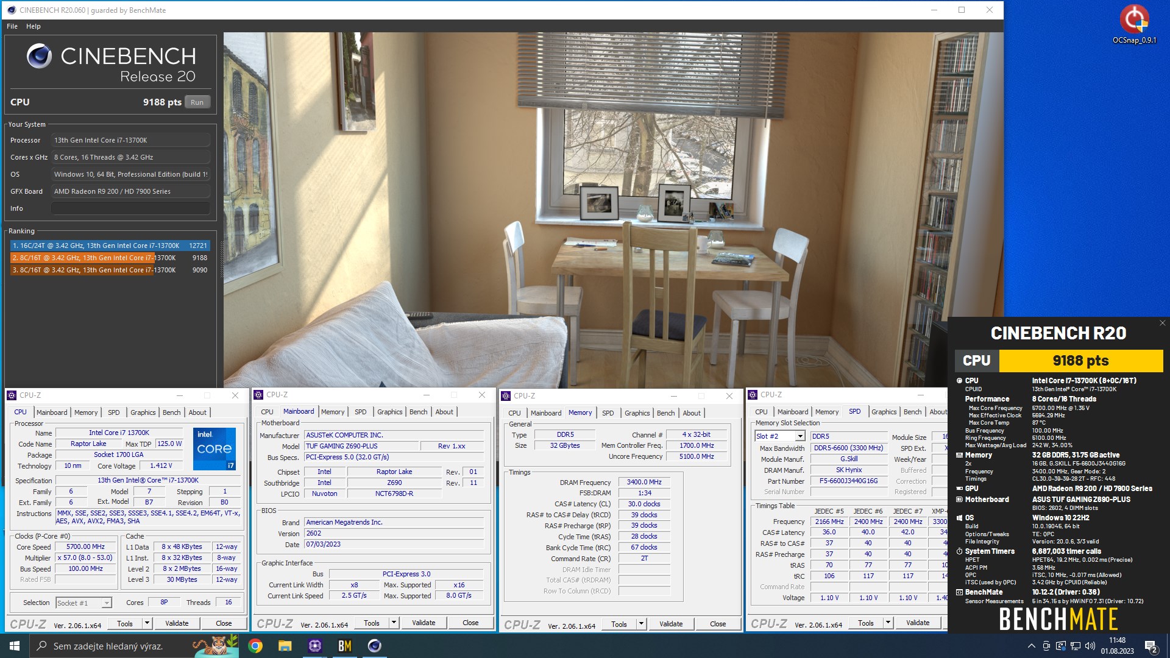The image size is (1170, 658).
Task: Click the title icon of the CPU-Z SPD window
Action: point(753,395)
